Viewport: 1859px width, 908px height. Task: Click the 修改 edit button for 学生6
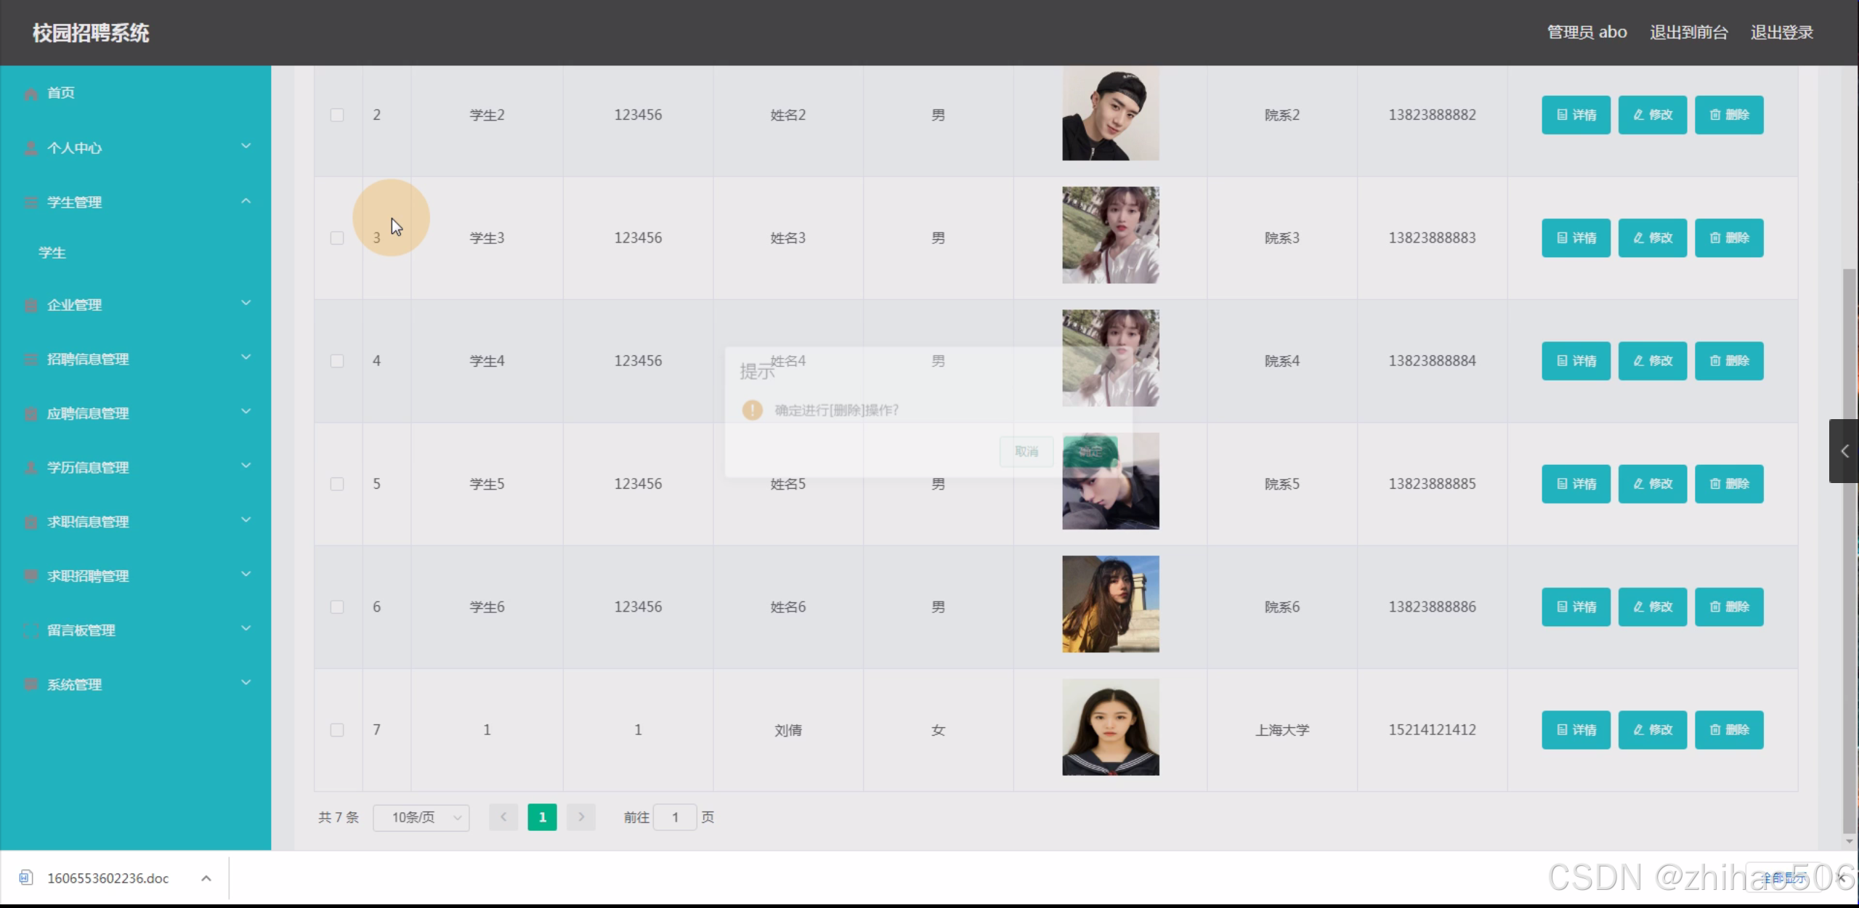(1651, 607)
